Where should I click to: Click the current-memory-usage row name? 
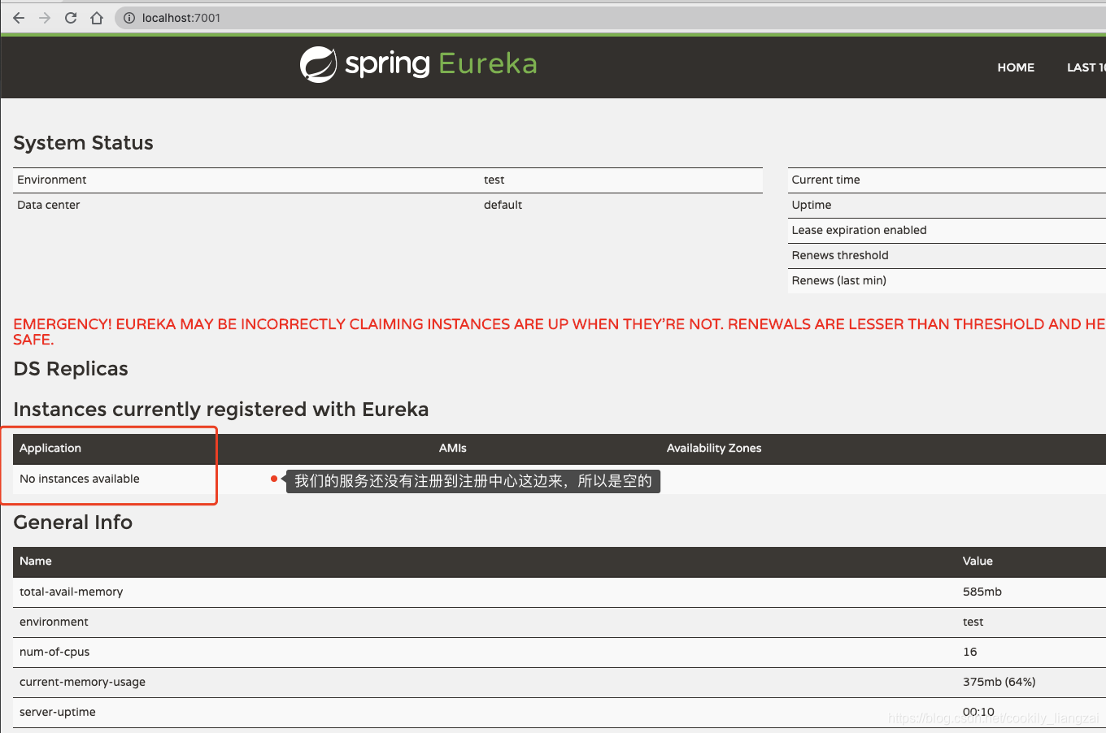(x=82, y=682)
